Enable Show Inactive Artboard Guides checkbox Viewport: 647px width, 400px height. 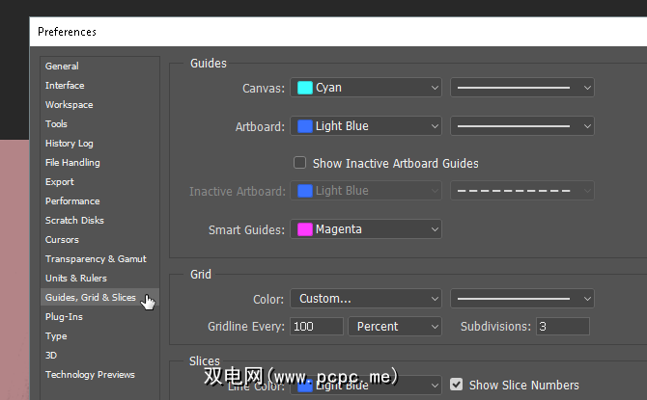[300, 164]
